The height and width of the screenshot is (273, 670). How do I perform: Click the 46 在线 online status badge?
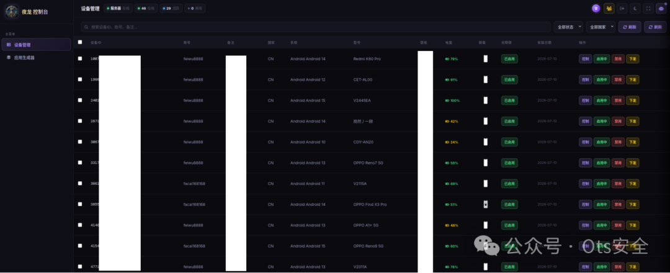[x=146, y=8]
